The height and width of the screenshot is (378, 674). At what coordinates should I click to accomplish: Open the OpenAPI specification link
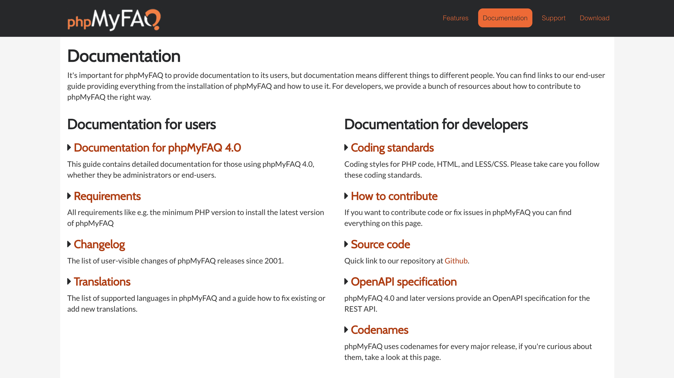click(x=404, y=282)
